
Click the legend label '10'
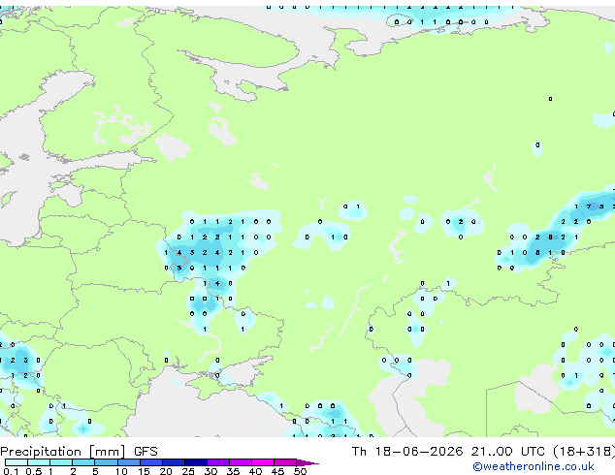click(x=121, y=471)
